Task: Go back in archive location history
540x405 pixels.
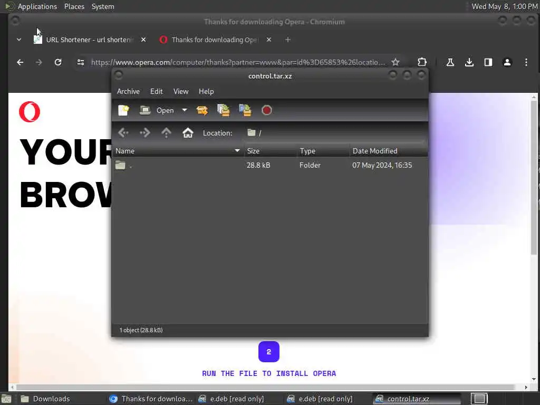Action: 123,133
